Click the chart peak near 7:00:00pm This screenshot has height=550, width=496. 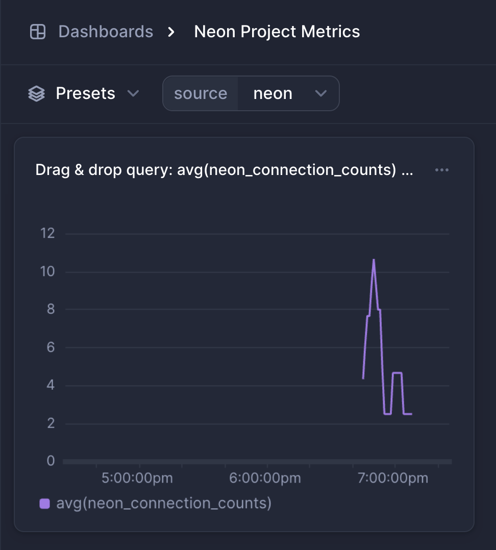coord(374,260)
